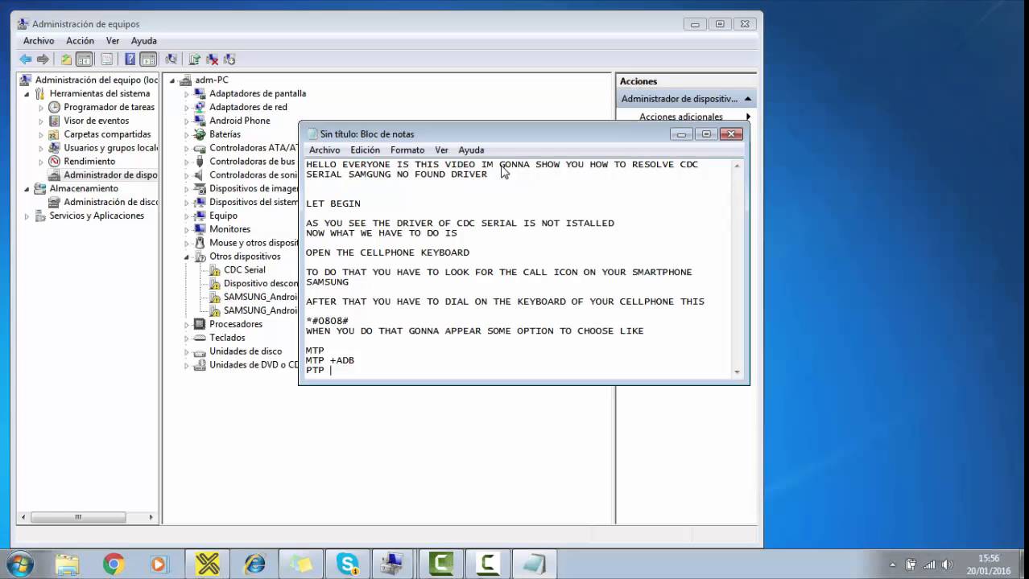Expand Servicios y Aplicaciones in left tree
Viewport: 1029px width, 579px height.
(27, 216)
